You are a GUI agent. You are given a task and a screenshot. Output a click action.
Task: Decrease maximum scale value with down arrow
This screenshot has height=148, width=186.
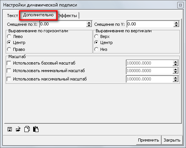[176, 80]
